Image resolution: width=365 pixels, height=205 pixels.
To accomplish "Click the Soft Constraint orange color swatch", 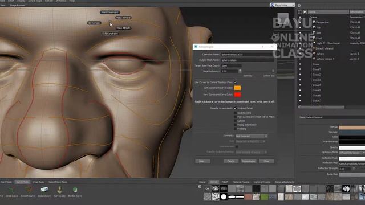I will tap(237, 88).
